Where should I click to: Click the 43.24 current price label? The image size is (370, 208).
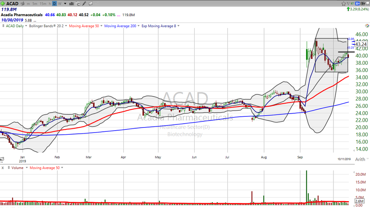click(361, 44)
